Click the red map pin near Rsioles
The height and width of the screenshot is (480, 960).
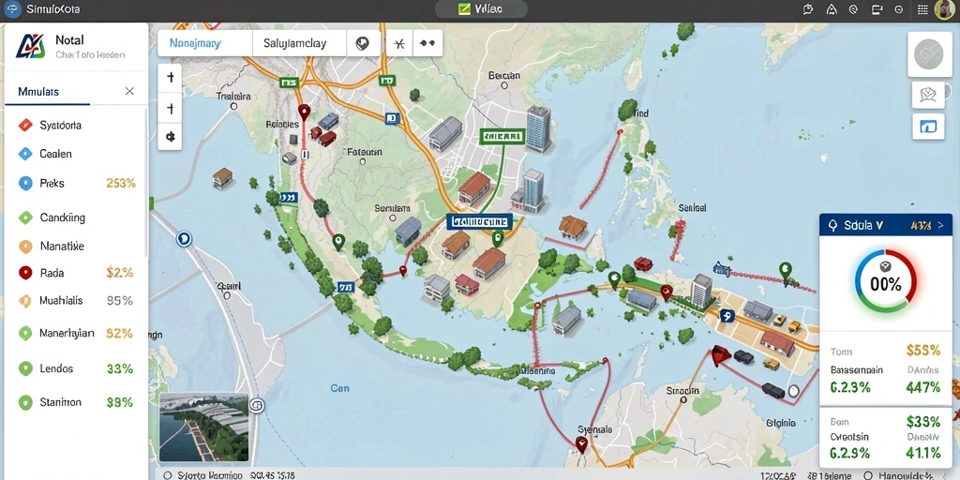tap(303, 112)
